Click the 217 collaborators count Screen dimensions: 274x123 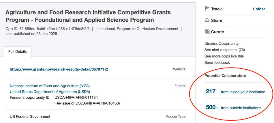pos(211,92)
